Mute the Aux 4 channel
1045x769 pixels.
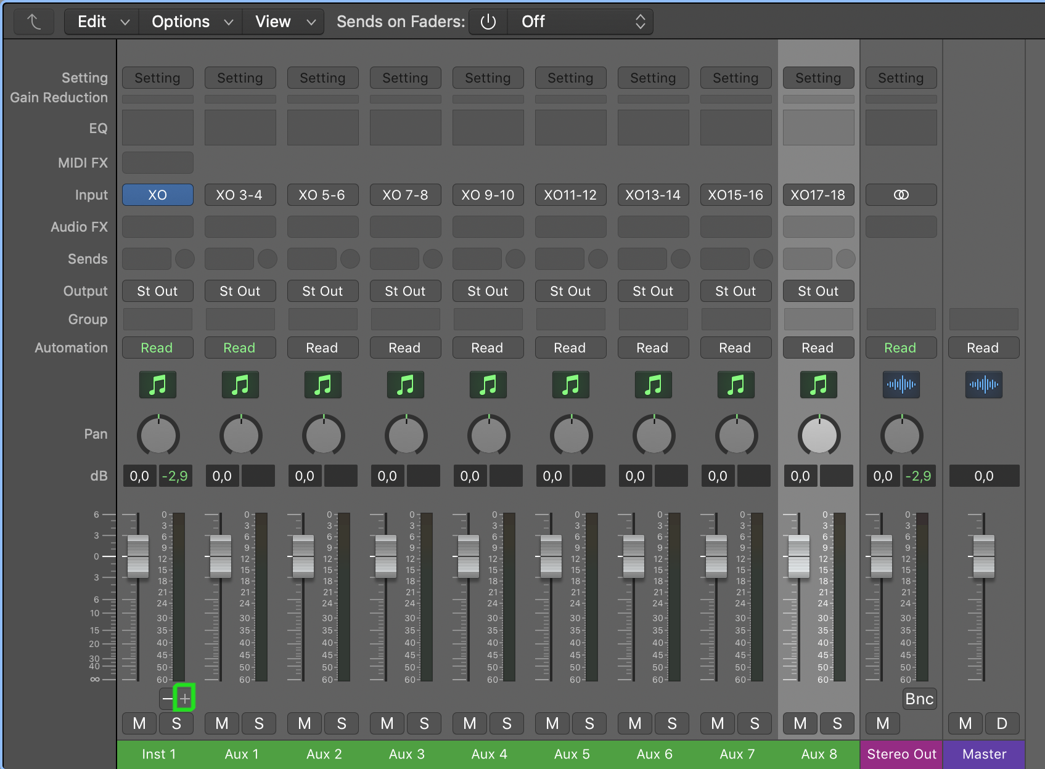point(470,723)
